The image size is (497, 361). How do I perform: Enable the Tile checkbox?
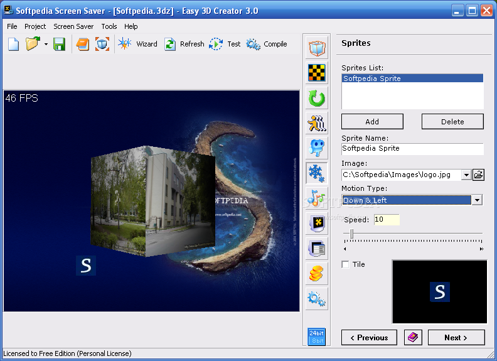pyautogui.click(x=345, y=264)
